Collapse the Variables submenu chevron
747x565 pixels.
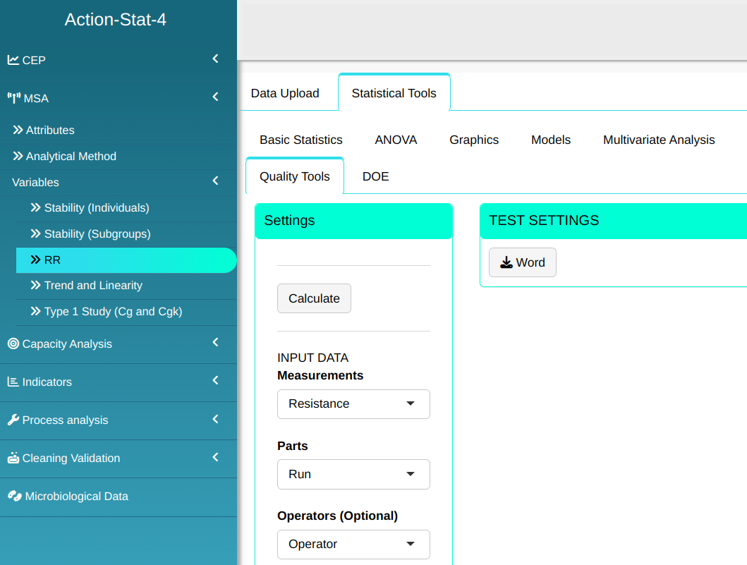click(215, 182)
